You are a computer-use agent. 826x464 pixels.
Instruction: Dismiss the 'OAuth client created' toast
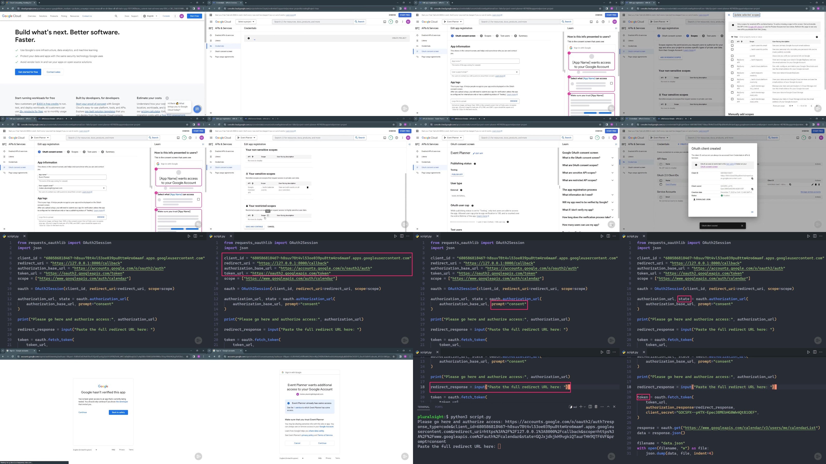tap(742, 226)
